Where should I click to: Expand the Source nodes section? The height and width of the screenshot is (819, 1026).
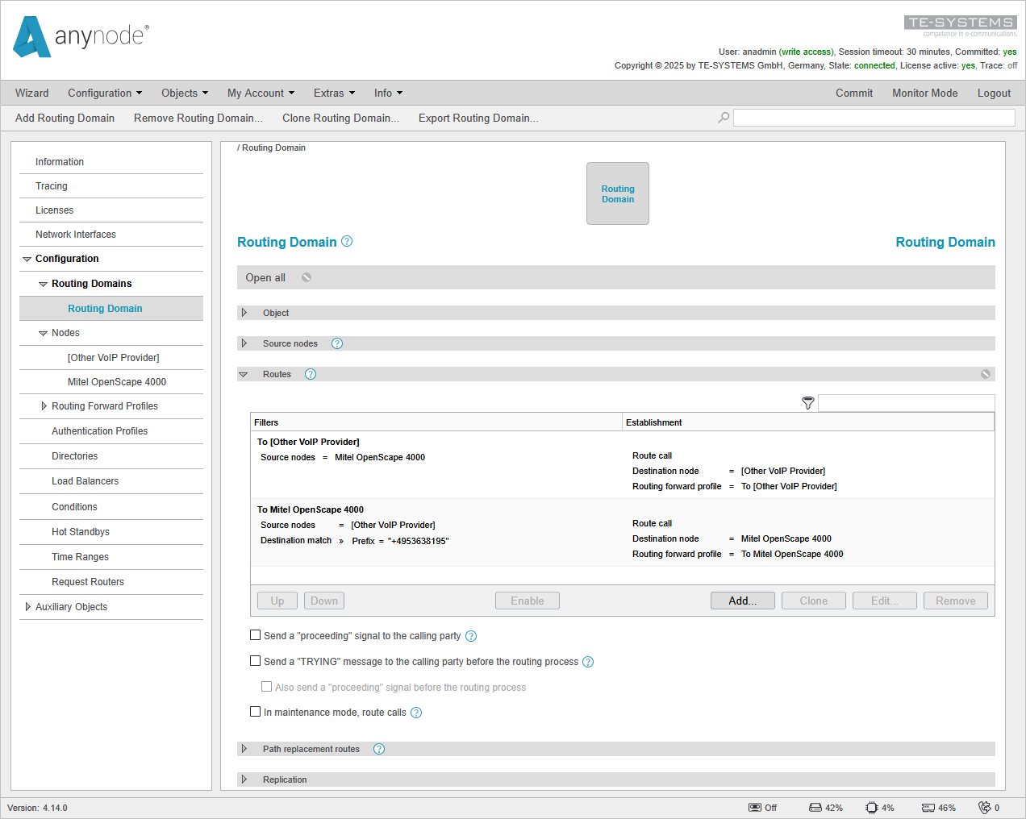244,343
